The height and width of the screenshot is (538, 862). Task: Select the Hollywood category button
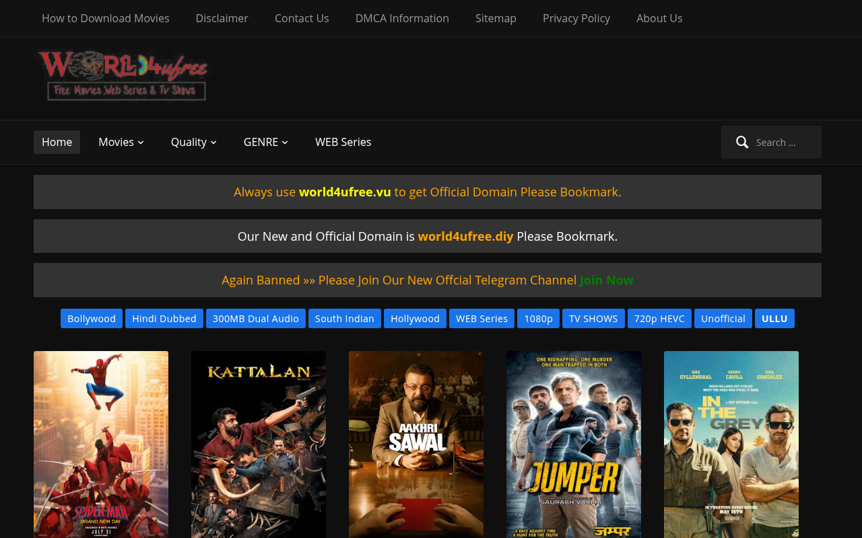pyautogui.click(x=415, y=318)
